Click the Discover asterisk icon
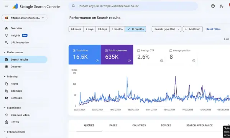Viewport: 230px width, 138px height. coord(7,67)
